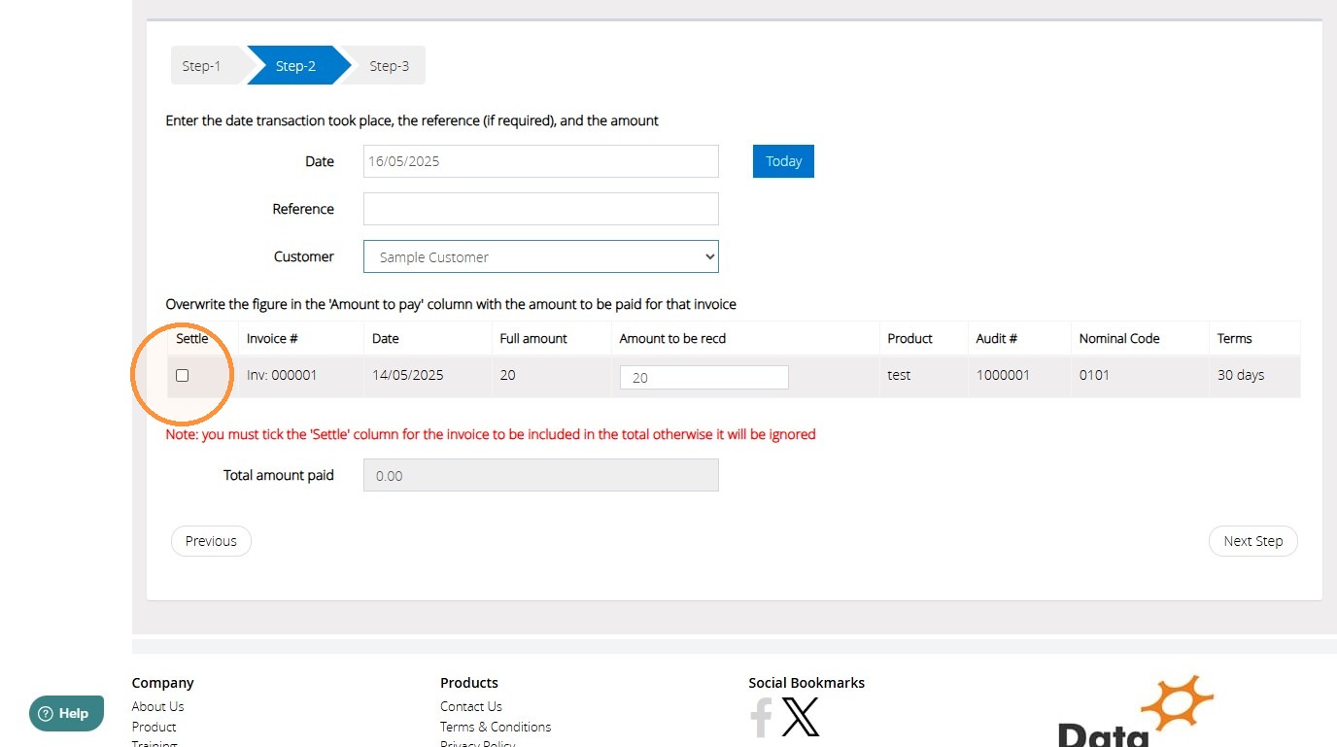The image size is (1337, 747).
Task: Click the Terms column header
Action: click(x=1235, y=338)
